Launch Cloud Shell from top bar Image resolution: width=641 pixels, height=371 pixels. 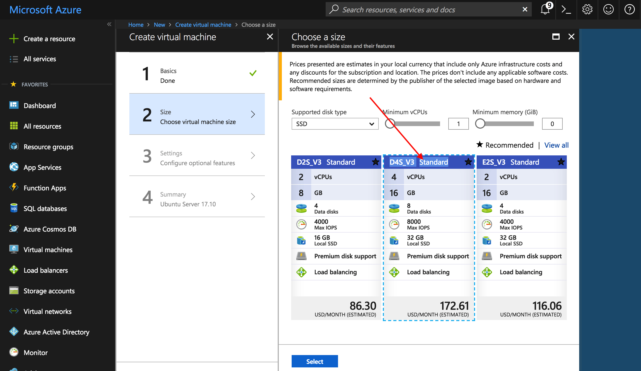tap(566, 10)
